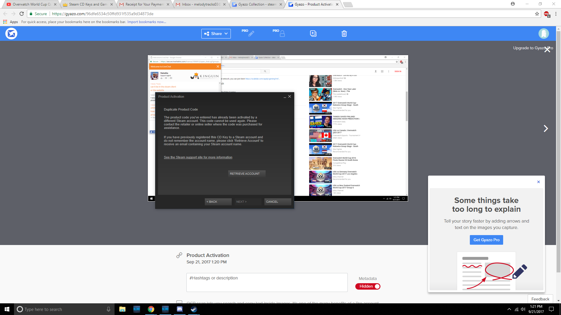561x315 pixels.
Task: Open the Windows Start menu
Action: point(7,309)
